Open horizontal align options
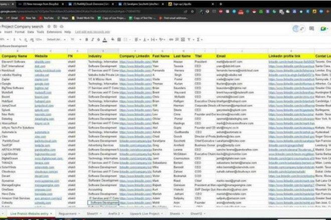Screen dimensions: 331x220 coord(137,39)
